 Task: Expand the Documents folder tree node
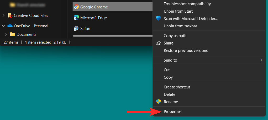[x=6, y=34]
